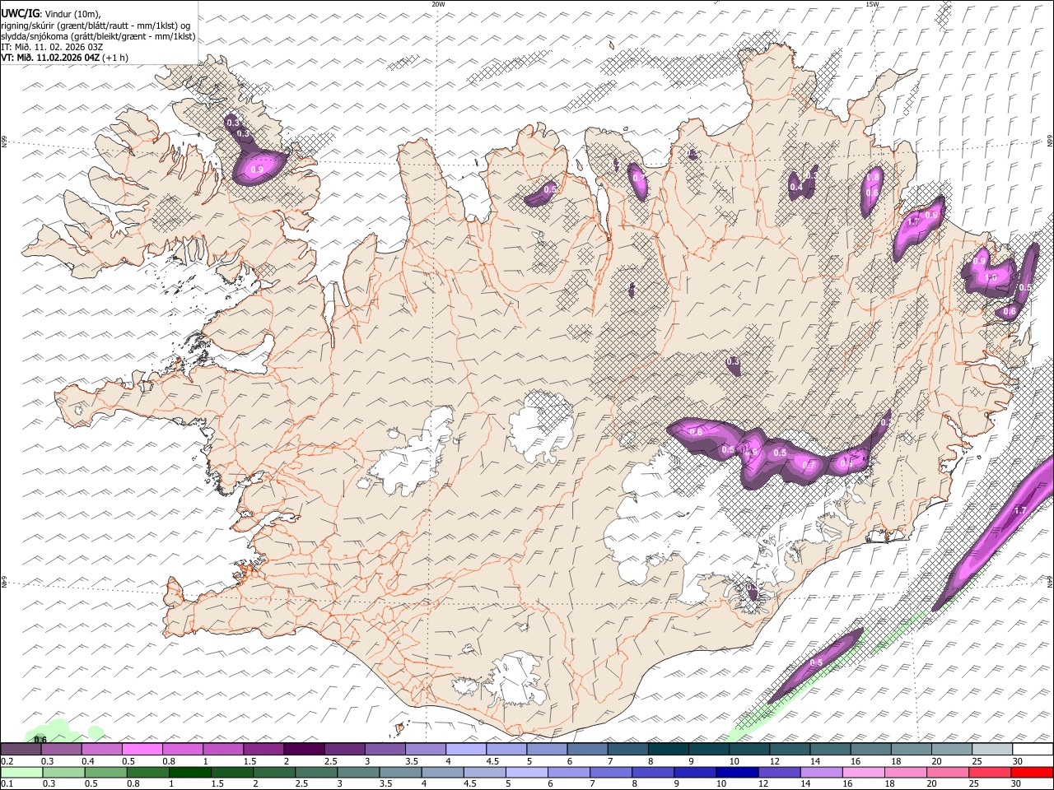
Task: Click the '0.4' tick label of the upper legend
Action: point(88,761)
